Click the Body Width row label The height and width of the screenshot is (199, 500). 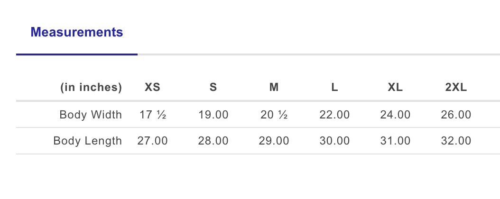point(91,115)
